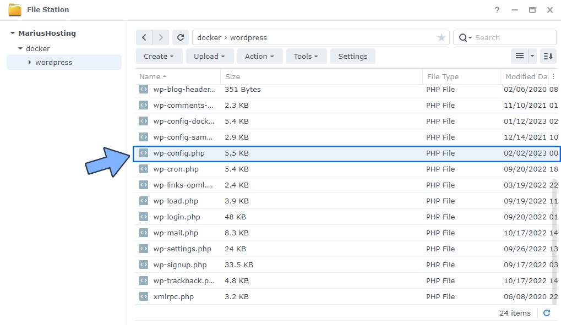Expand the wordpress folder tree node
The height and width of the screenshot is (325, 561).
[x=30, y=62]
